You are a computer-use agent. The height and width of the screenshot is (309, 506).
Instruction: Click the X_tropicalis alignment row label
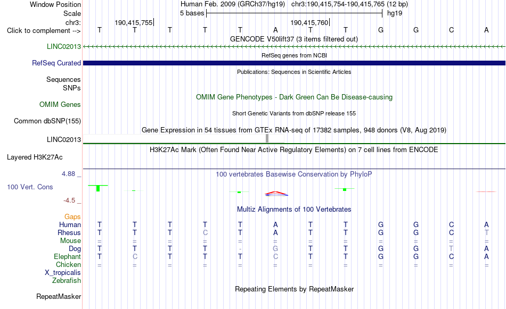click(63, 273)
